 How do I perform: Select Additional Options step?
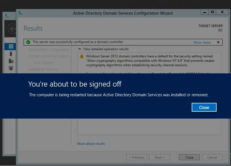[43, 69]
